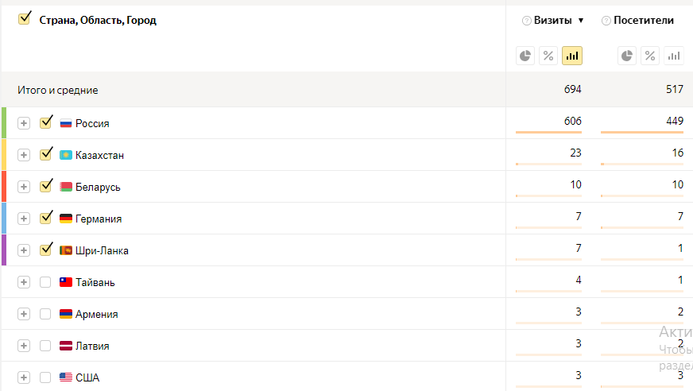Switch Посетители column to percent view
The height and width of the screenshot is (391, 693).
[x=650, y=56]
